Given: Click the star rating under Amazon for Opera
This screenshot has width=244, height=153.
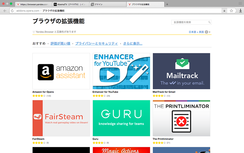Looking at the screenshot, I should (39, 96).
